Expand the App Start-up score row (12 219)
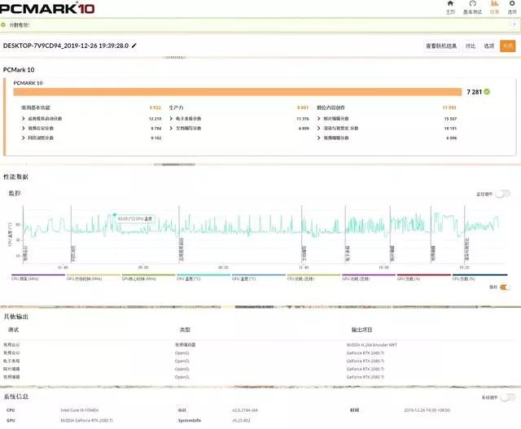Image resolution: width=521 pixels, height=429 pixels. (91, 119)
